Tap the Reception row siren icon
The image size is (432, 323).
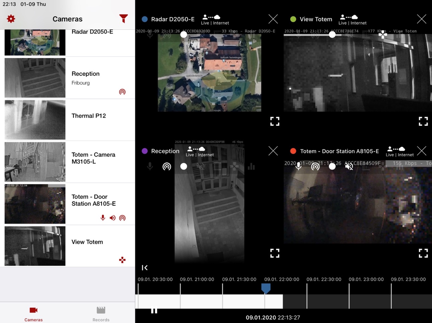pos(122,92)
